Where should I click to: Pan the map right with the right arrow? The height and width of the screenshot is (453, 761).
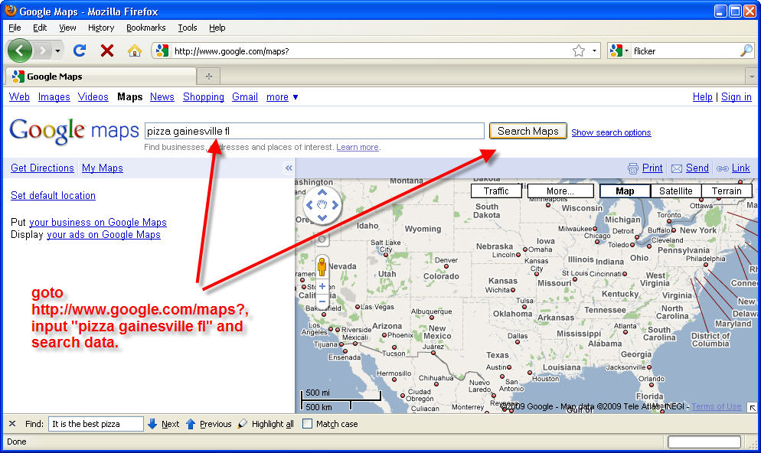tap(335, 205)
